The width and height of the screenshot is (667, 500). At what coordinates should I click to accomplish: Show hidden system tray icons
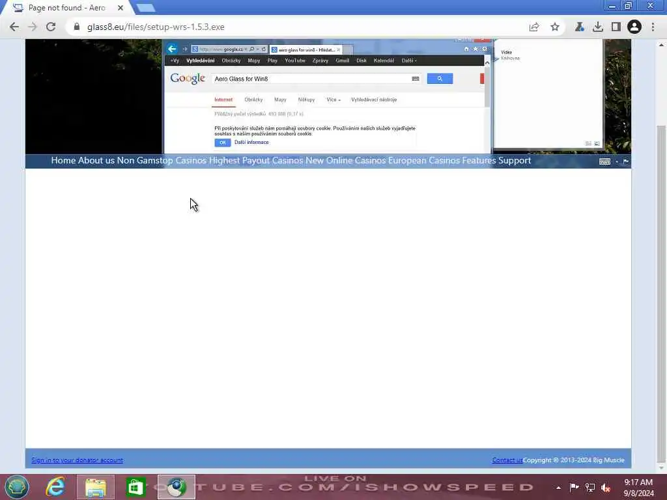[x=558, y=488]
